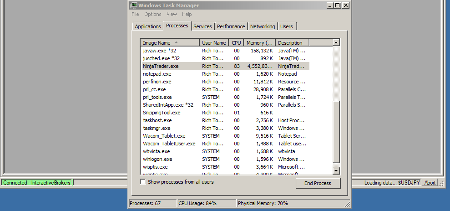Select the taskhost.exe process
The width and height of the screenshot is (450, 211).
[226, 120]
